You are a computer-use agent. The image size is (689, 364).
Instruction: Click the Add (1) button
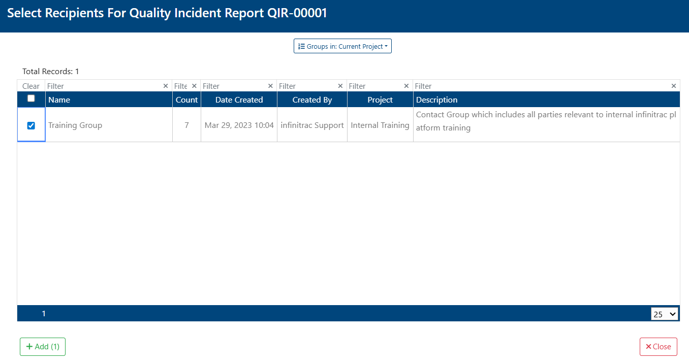pyautogui.click(x=43, y=347)
